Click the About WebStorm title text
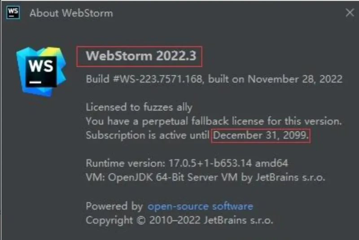359x240 pixels. pyautogui.click(x=71, y=13)
